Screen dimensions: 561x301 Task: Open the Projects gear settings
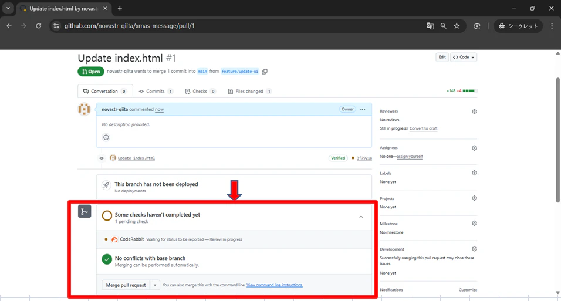coord(474,198)
